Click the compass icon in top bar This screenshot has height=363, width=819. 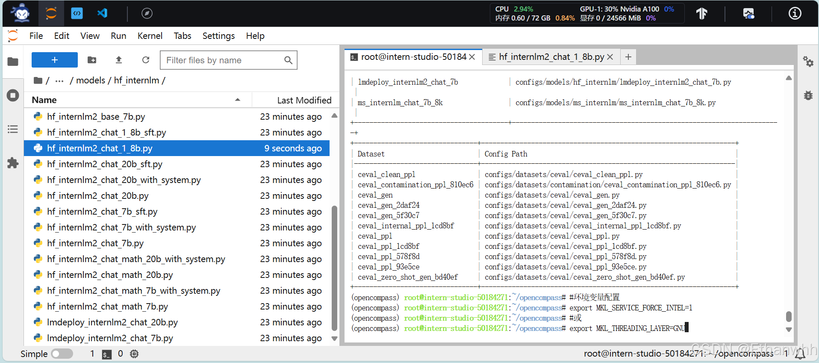click(147, 13)
